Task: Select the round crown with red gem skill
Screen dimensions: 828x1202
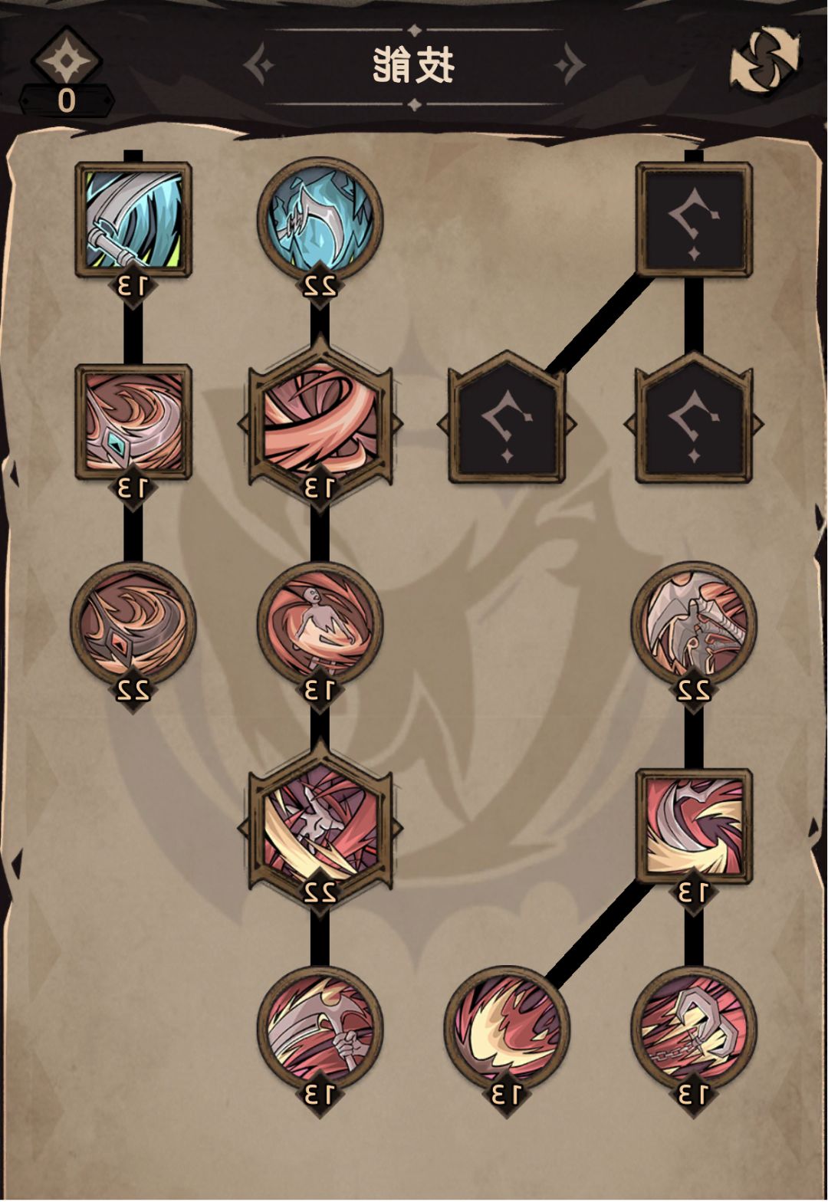Action: tap(133, 624)
